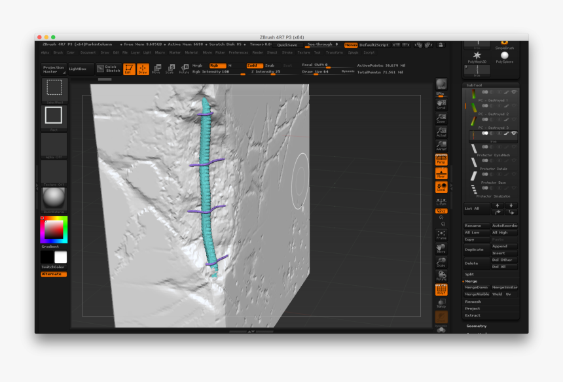The width and height of the screenshot is (563, 382).
Task: Click the Zoom canvas icon
Action: 441,118
